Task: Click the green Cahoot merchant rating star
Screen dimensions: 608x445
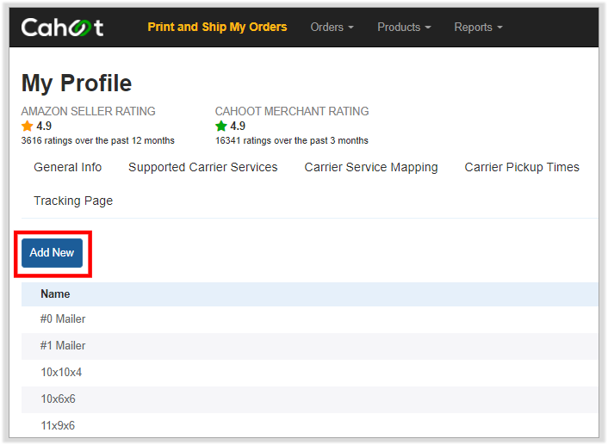Action: [221, 126]
